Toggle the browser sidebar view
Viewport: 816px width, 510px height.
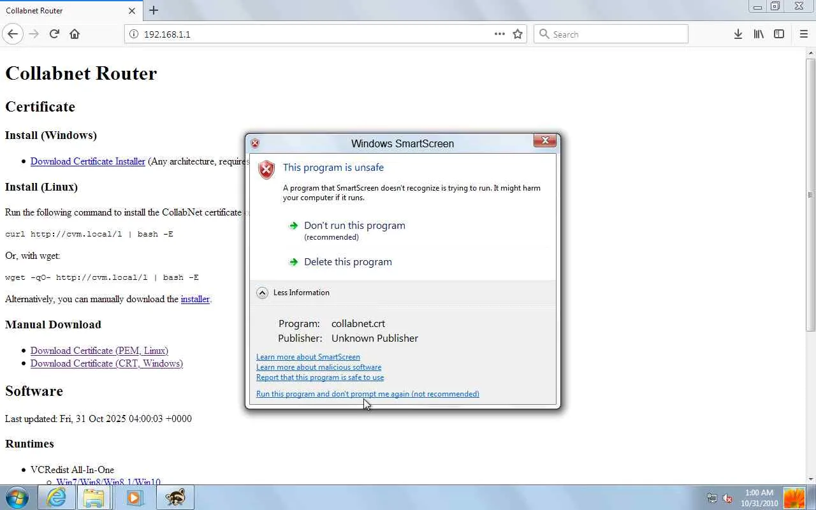(x=779, y=34)
